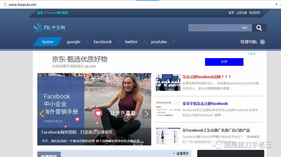Click the 找回密码 recover password link

(254, 13)
